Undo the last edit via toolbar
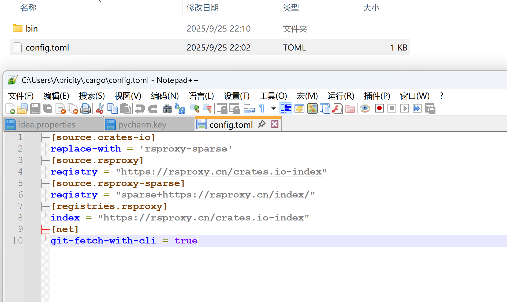 [140, 109]
